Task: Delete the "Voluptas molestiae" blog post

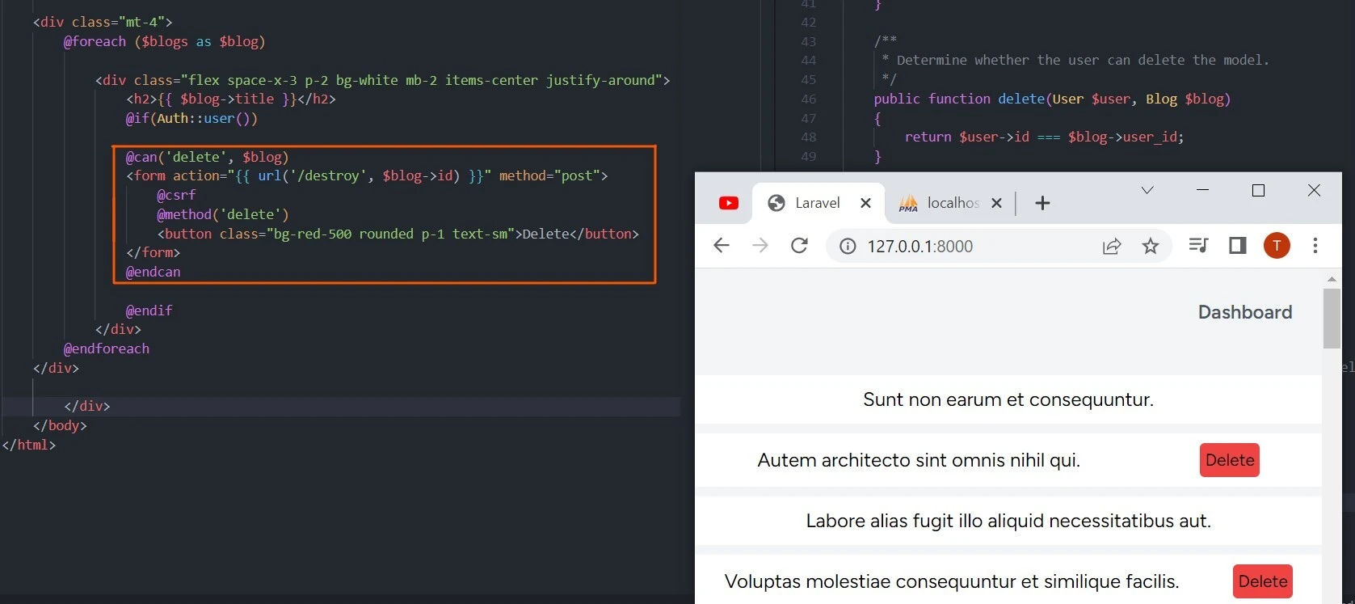Action: click(1262, 581)
